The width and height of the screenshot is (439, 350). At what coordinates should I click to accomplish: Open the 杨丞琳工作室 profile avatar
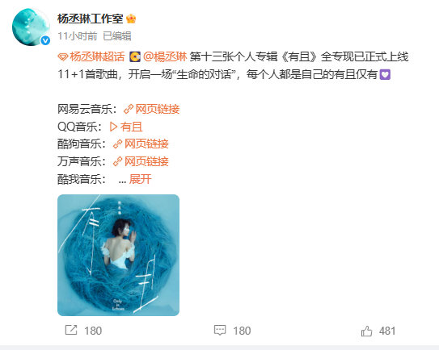point(31,27)
